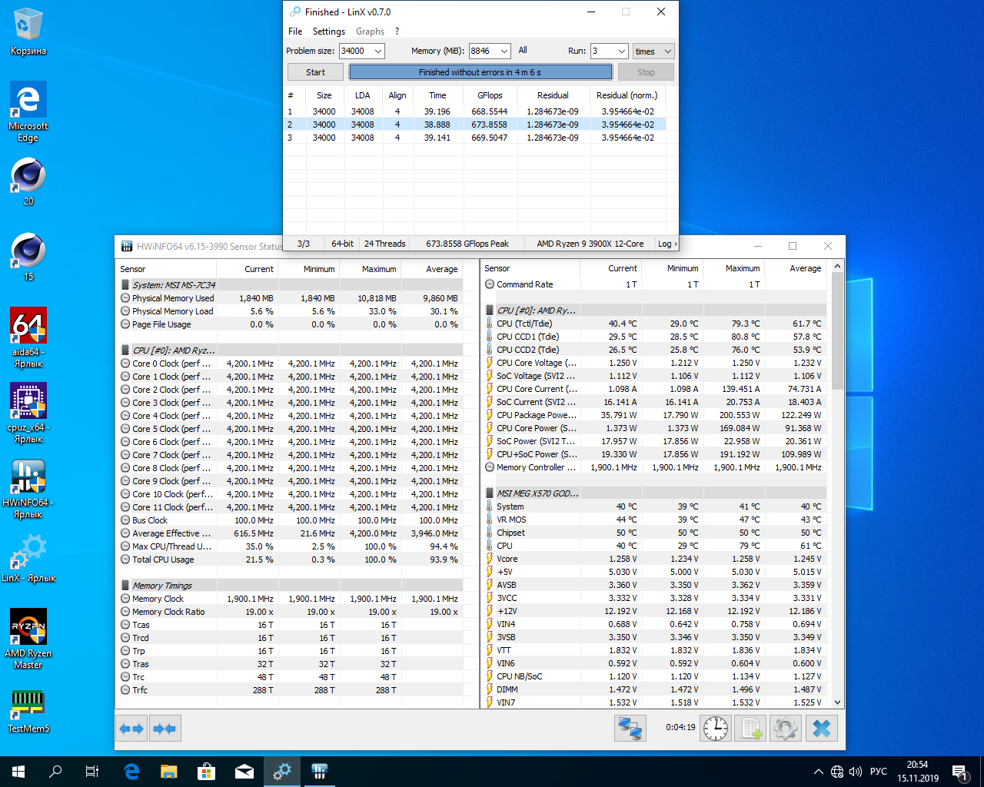Image resolution: width=984 pixels, height=787 pixels.
Task: Select the Total CPU Usage sensor row
Action: coord(289,560)
